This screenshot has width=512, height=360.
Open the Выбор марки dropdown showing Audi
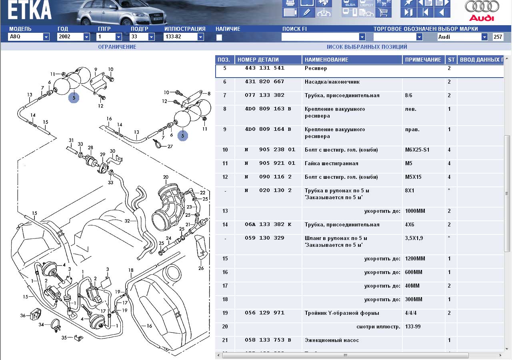click(484, 37)
